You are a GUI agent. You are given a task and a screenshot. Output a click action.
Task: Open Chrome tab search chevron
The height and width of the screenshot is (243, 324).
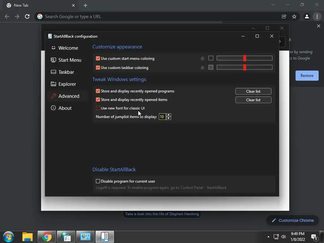(273, 4)
